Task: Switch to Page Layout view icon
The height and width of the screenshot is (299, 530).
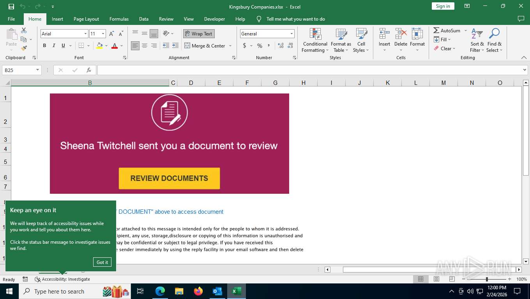Action: (436, 279)
